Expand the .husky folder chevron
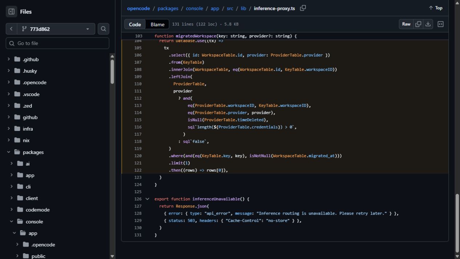 [9, 71]
